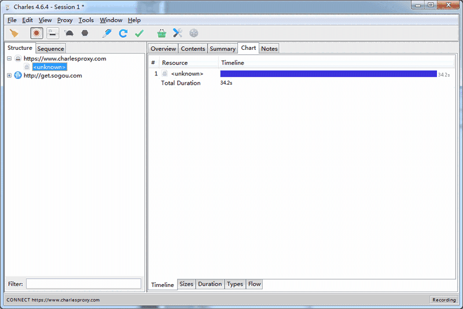Toggle the Recording button in toolbar
Screen dimensions: 463x309
[x=36, y=33]
